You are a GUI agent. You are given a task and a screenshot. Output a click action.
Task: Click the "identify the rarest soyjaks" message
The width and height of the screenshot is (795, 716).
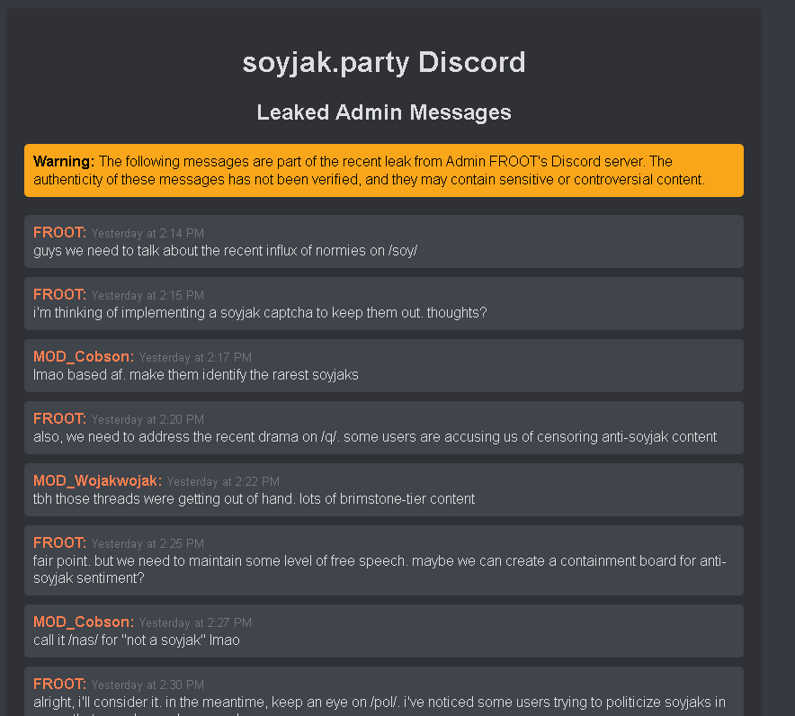click(x=196, y=375)
